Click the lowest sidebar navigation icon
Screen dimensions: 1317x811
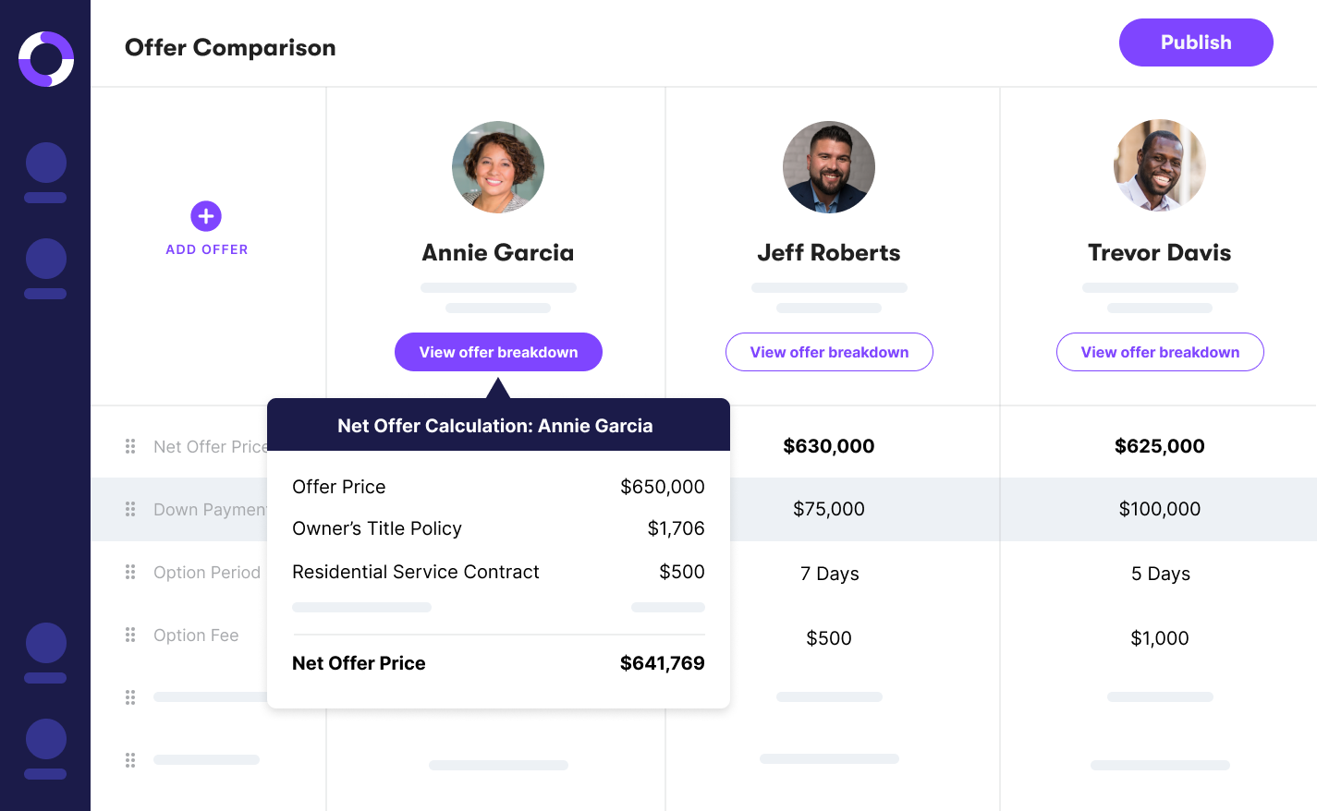(x=46, y=741)
